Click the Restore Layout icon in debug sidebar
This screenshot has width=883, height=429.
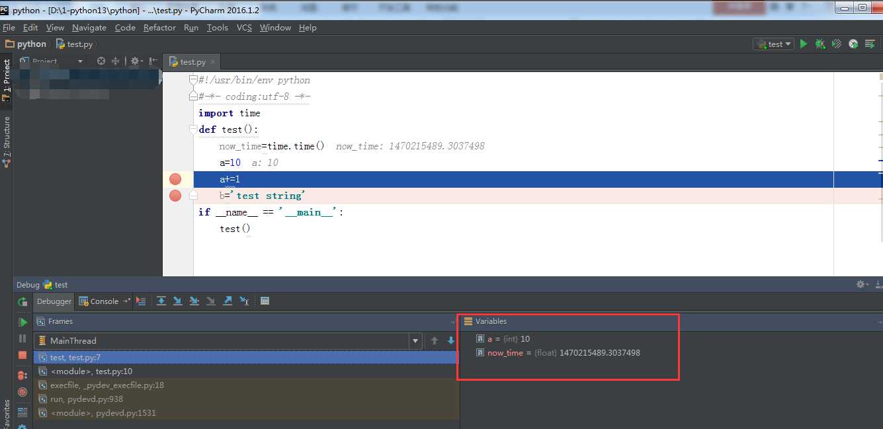pos(22,412)
